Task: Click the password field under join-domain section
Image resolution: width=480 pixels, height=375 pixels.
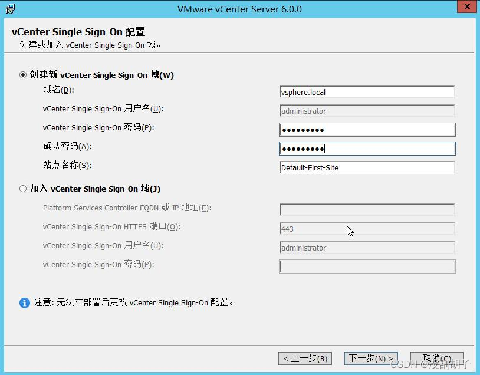Action: click(x=367, y=267)
